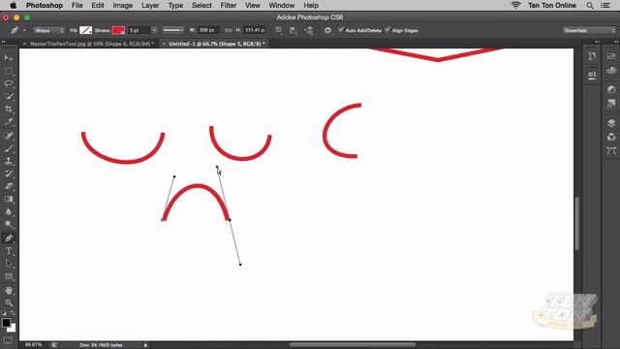620x349 pixels.
Task: Open the Fill color swatch
Action: [x=86, y=30]
